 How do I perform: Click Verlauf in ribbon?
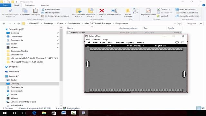163,16
